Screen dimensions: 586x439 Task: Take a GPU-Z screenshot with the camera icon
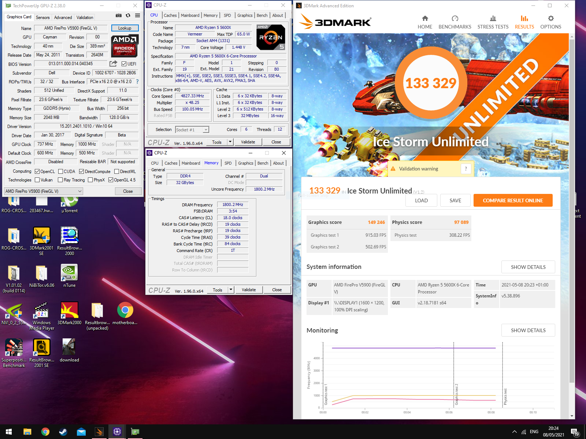[119, 15]
